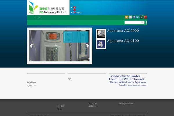Click the magnifier icon in search box
174x116 pixels.
pos(142,22)
